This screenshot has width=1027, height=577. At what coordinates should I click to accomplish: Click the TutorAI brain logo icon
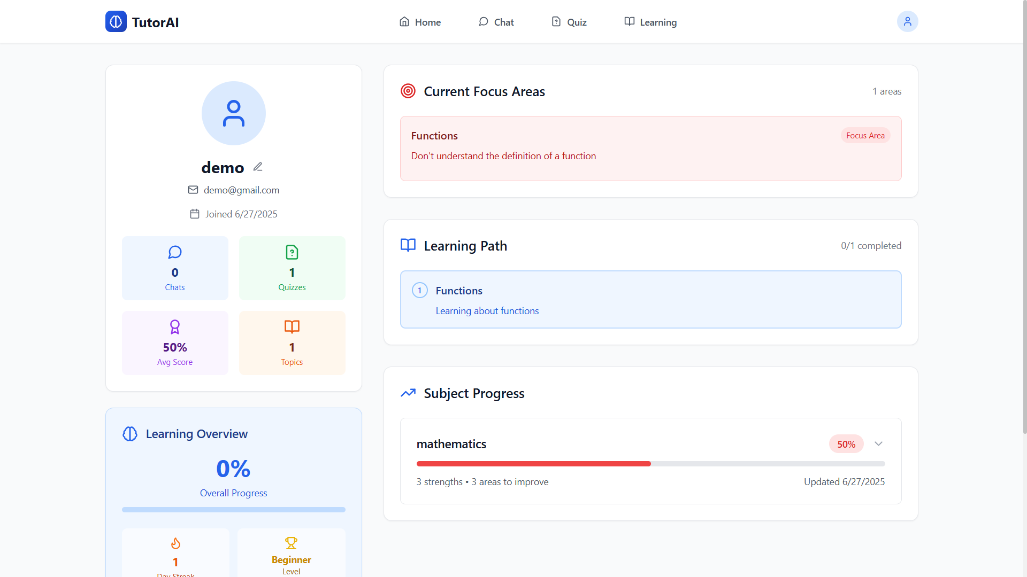(116, 22)
